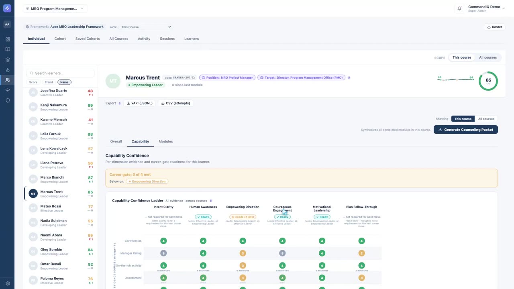Switch to the Cohort tab
This screenshot has width=514, height=289.
pos(60,39)
